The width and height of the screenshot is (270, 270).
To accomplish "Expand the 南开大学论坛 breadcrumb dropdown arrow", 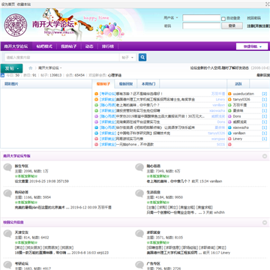I will (x=61, y=68).
